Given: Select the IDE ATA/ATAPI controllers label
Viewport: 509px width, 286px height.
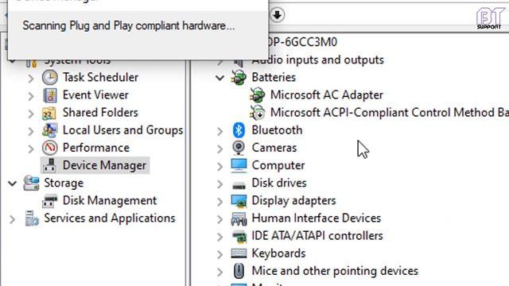Looking at the screenshot, I should [x=317, y=236].
